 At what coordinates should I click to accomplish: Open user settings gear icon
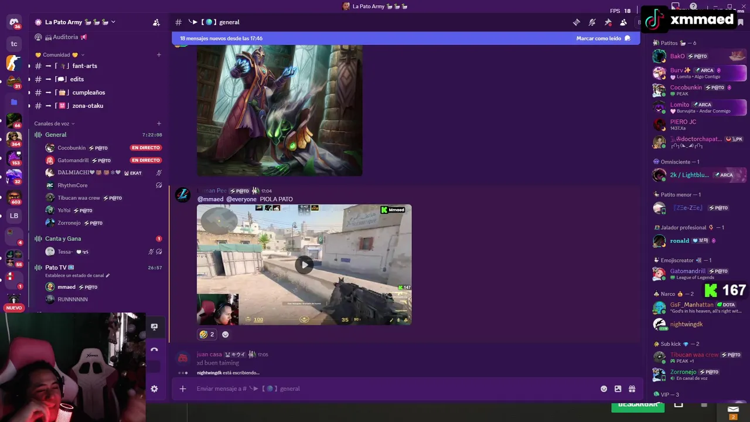154,389
